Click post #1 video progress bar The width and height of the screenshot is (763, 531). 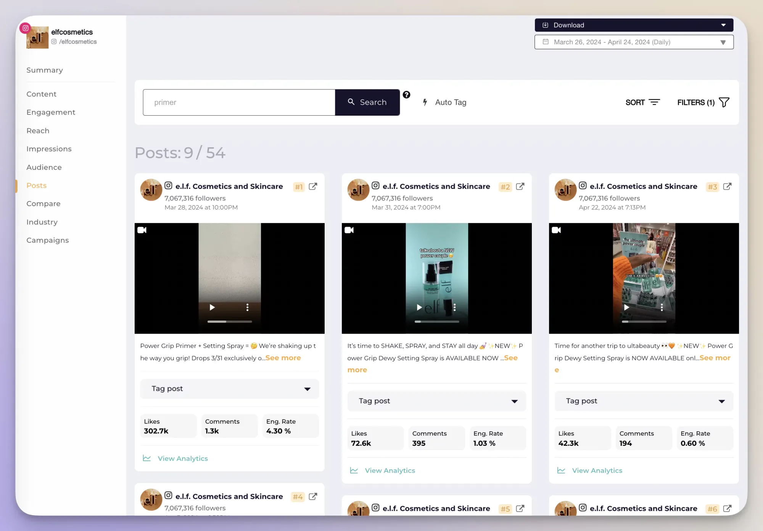229,322
